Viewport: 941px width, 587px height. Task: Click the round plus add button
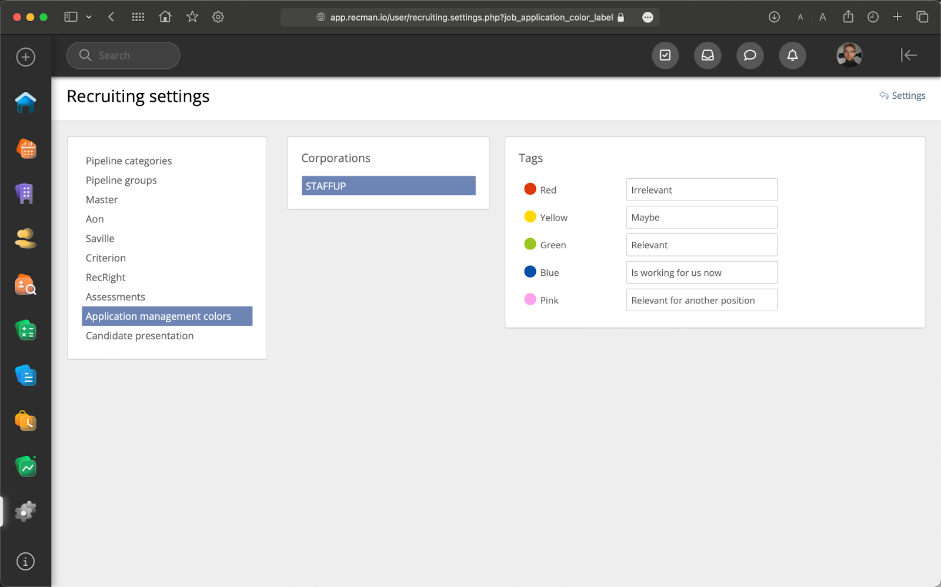(25, 57)
